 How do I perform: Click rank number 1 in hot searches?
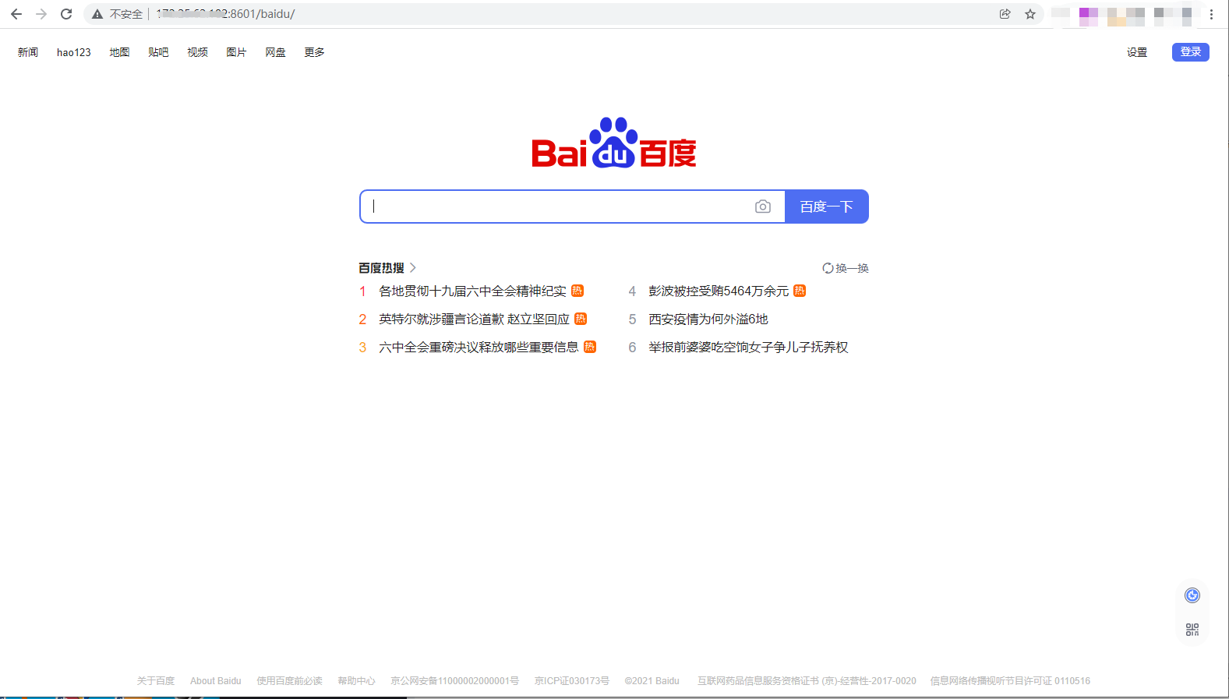362,291
